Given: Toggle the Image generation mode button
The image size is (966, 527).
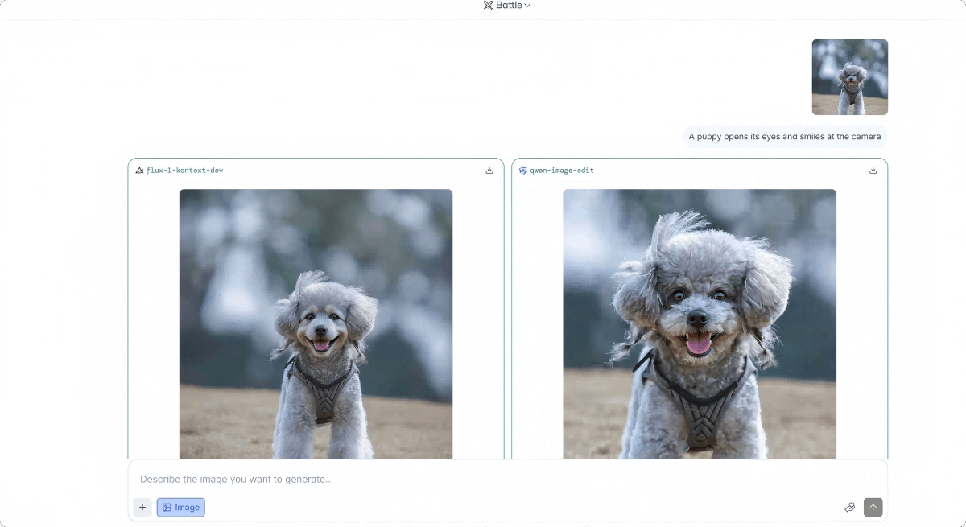Looking at the screenshot, I should (181, 508).
